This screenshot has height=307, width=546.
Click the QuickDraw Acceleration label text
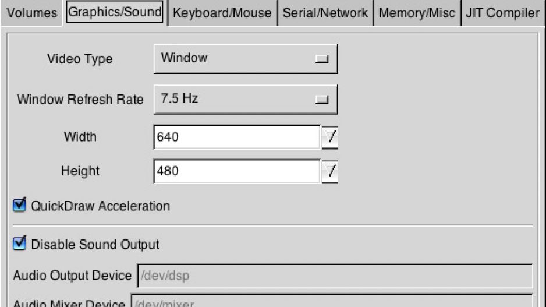click(100, 206)
